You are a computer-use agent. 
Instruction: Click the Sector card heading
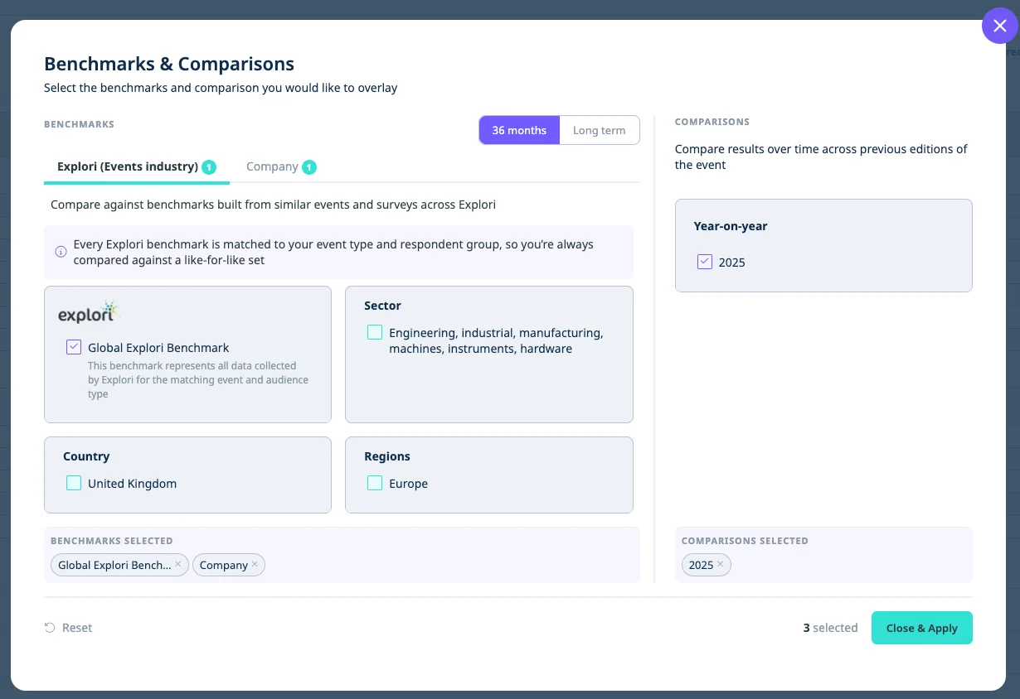382,306
